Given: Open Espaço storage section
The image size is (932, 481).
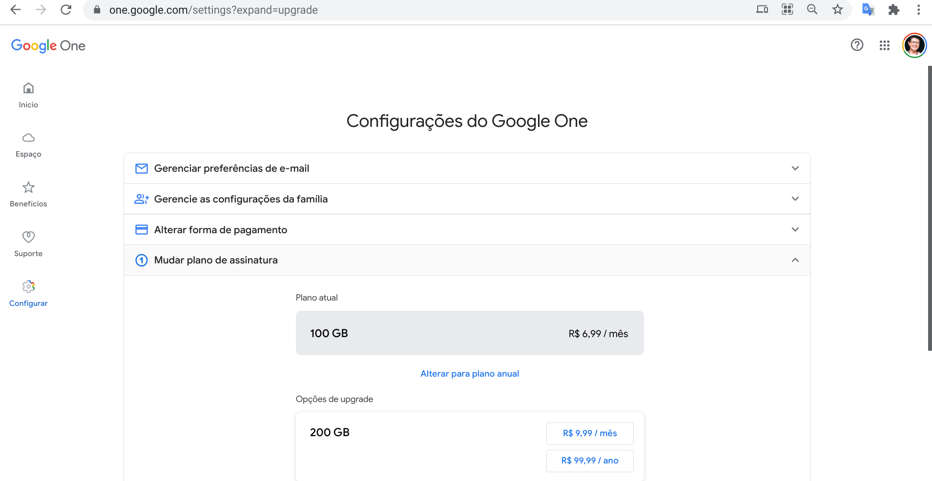Looking at the screenshot, I should (28, 145).
